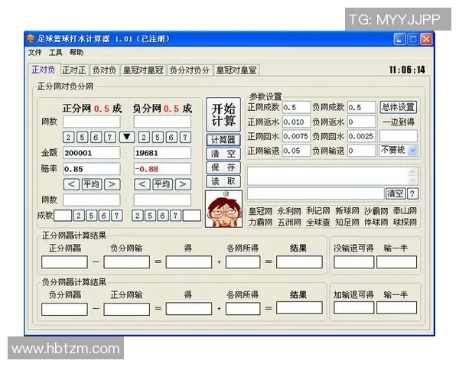459x367 pixels.
Task: Click the 正网回水 field showing 0.0075
Action: coord(296,136)
